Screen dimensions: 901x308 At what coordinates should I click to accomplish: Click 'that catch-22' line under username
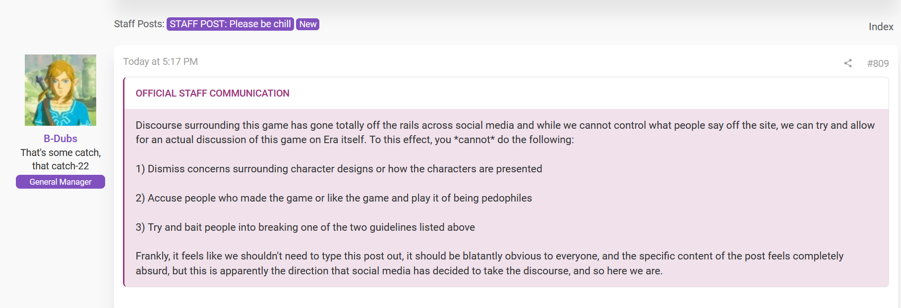click(x=60, y=166)
